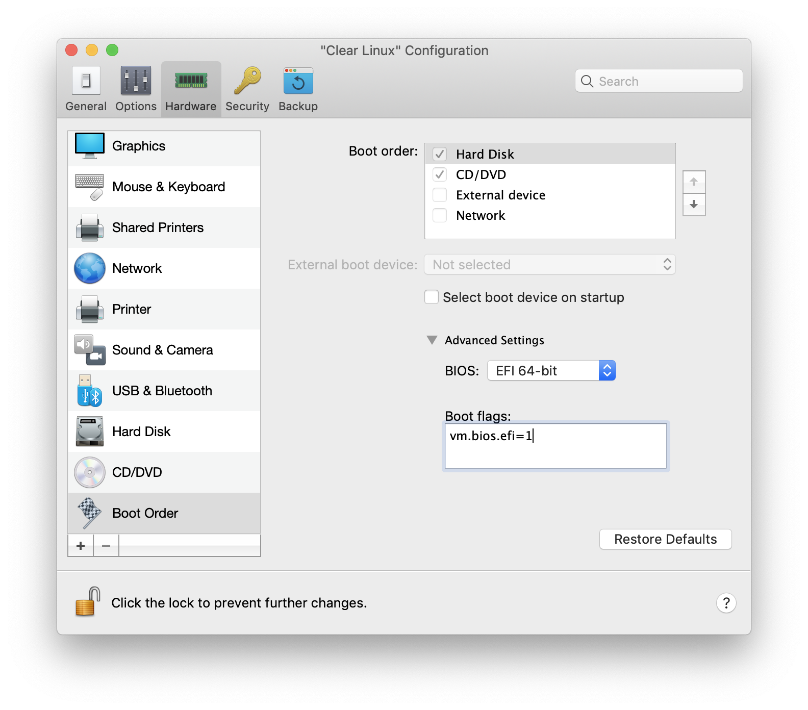Select the Sound & Camera icon
The width and height of the screenshot is (808, 710).
click(90, 350)
